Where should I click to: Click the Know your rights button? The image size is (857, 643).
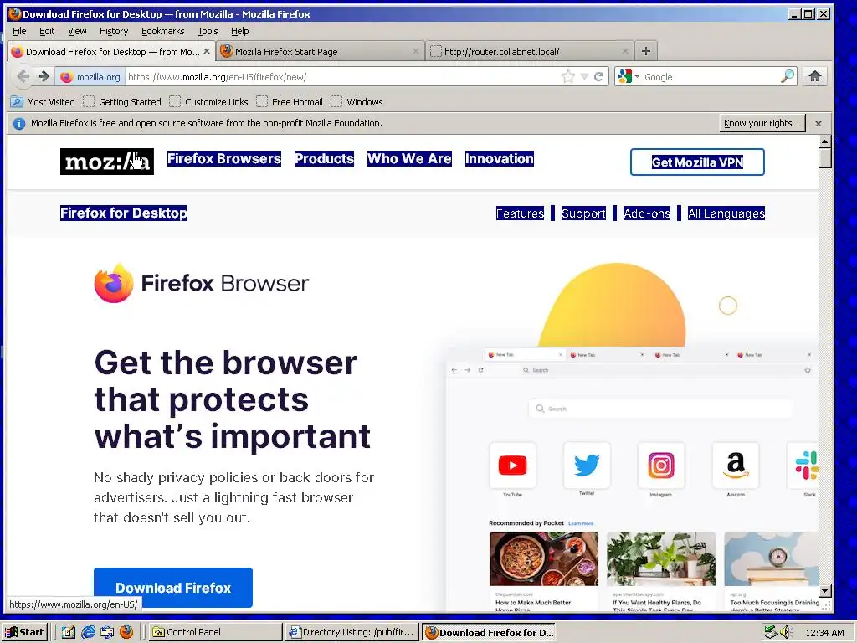tap(762, 124)
